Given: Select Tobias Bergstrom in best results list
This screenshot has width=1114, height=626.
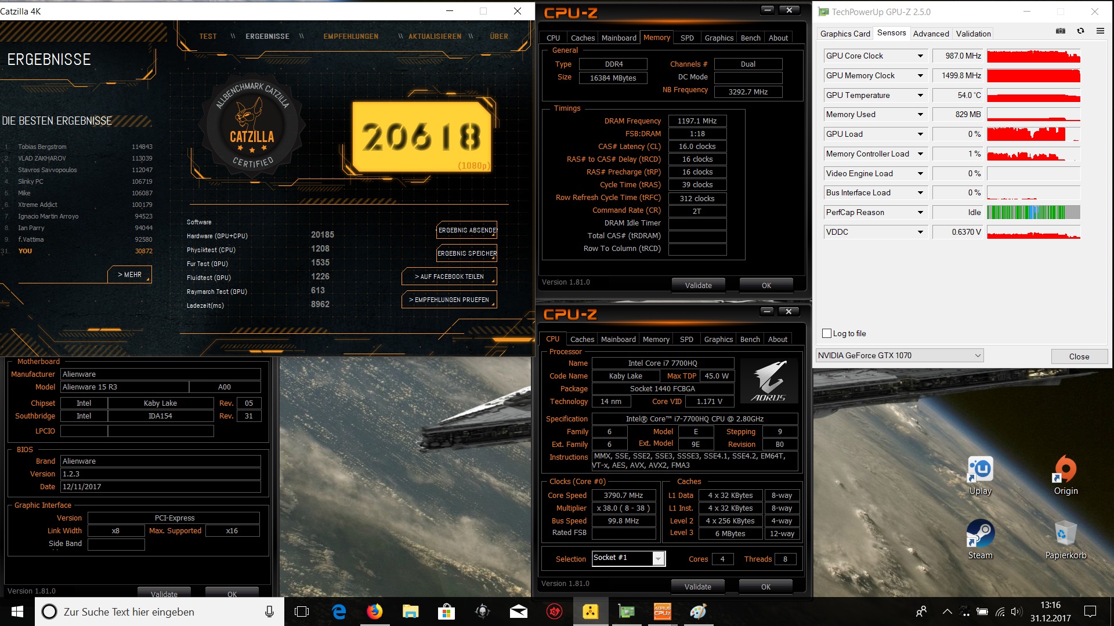Looking at the screenshot, I should coord(78,147).
